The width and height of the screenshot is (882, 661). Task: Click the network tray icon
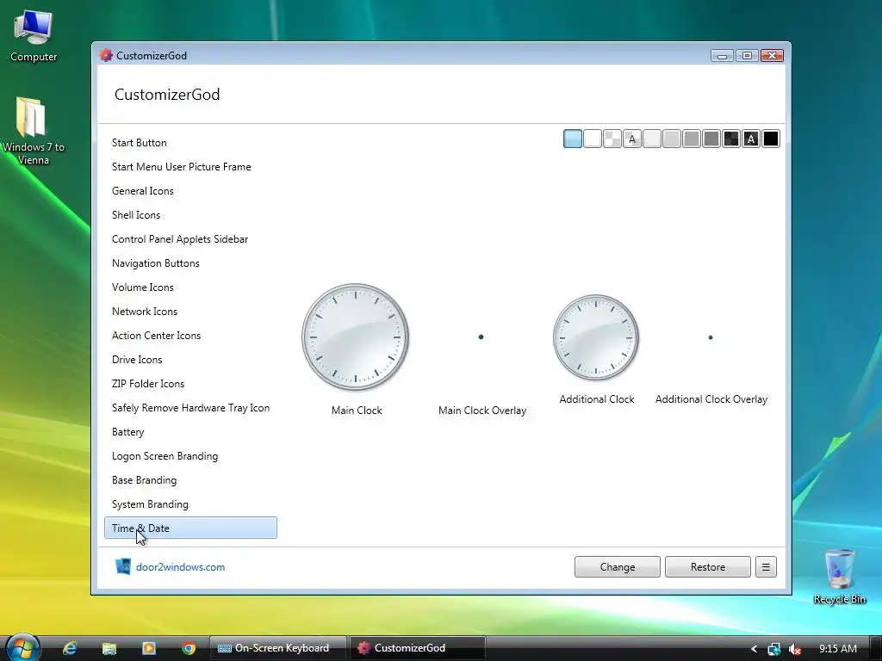(774, 649)
